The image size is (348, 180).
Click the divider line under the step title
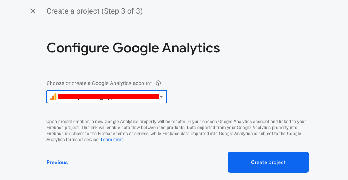(176, 29)
